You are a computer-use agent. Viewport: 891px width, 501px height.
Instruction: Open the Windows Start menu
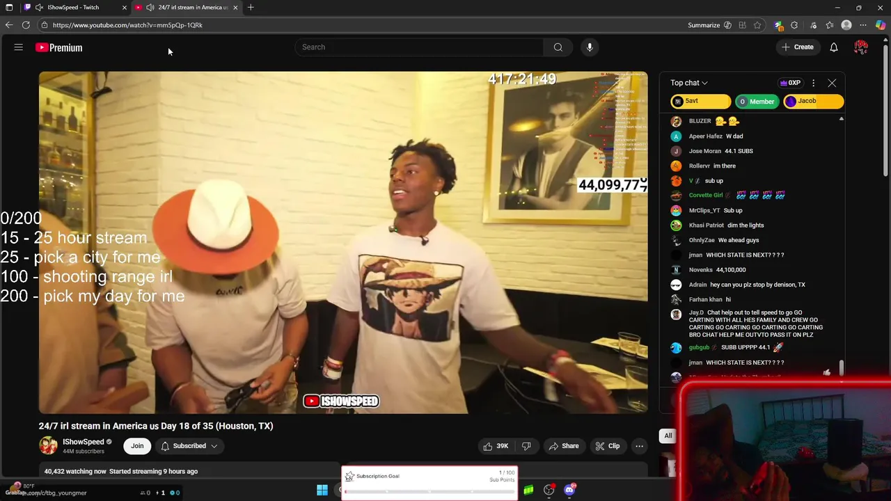pos(322,491)
